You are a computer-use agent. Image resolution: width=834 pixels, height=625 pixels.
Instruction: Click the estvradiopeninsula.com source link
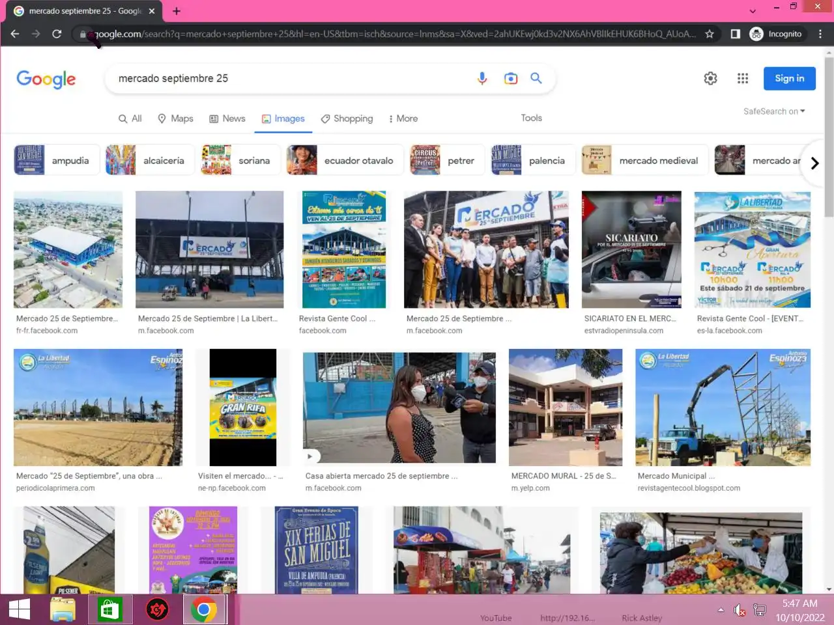coord(624,331)
